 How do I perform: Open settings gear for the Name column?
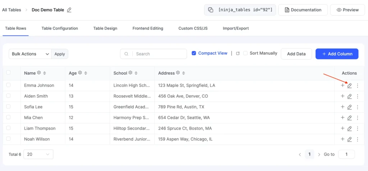(x=39, y=73)
